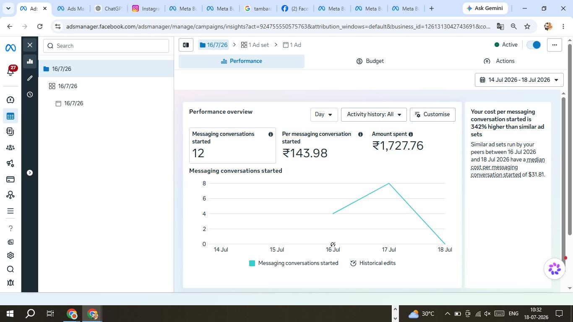Viewport: 573px width, 322px height.
Task: Select the 1 Ad set breadcrumb
Action: click(255, 45)
